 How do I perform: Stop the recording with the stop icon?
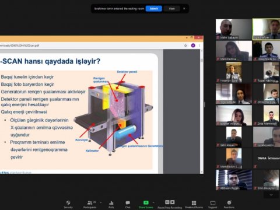173,202
